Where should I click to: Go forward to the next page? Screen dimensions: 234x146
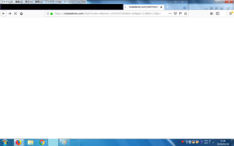[x=10, y=14]
